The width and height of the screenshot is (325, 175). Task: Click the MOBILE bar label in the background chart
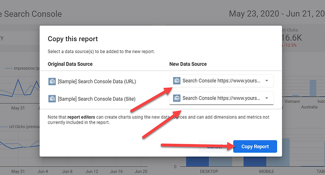[x=267, y=171]
